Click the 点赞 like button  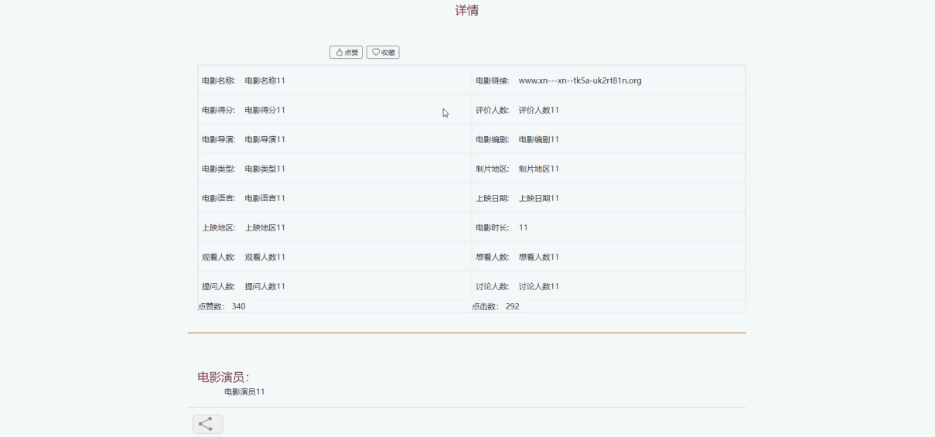[x=346, y=52]
